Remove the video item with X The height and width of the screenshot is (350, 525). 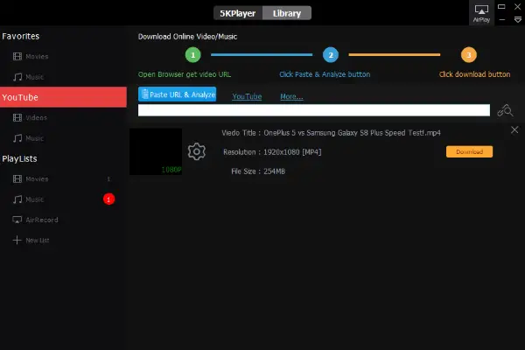(514, 130)
